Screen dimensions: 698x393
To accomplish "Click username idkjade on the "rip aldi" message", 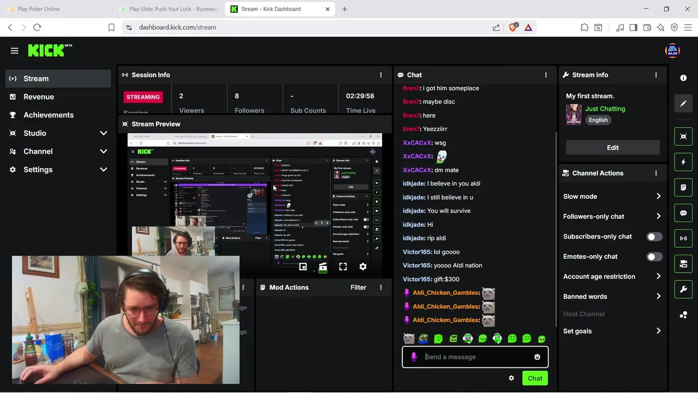I will point(413,238).
